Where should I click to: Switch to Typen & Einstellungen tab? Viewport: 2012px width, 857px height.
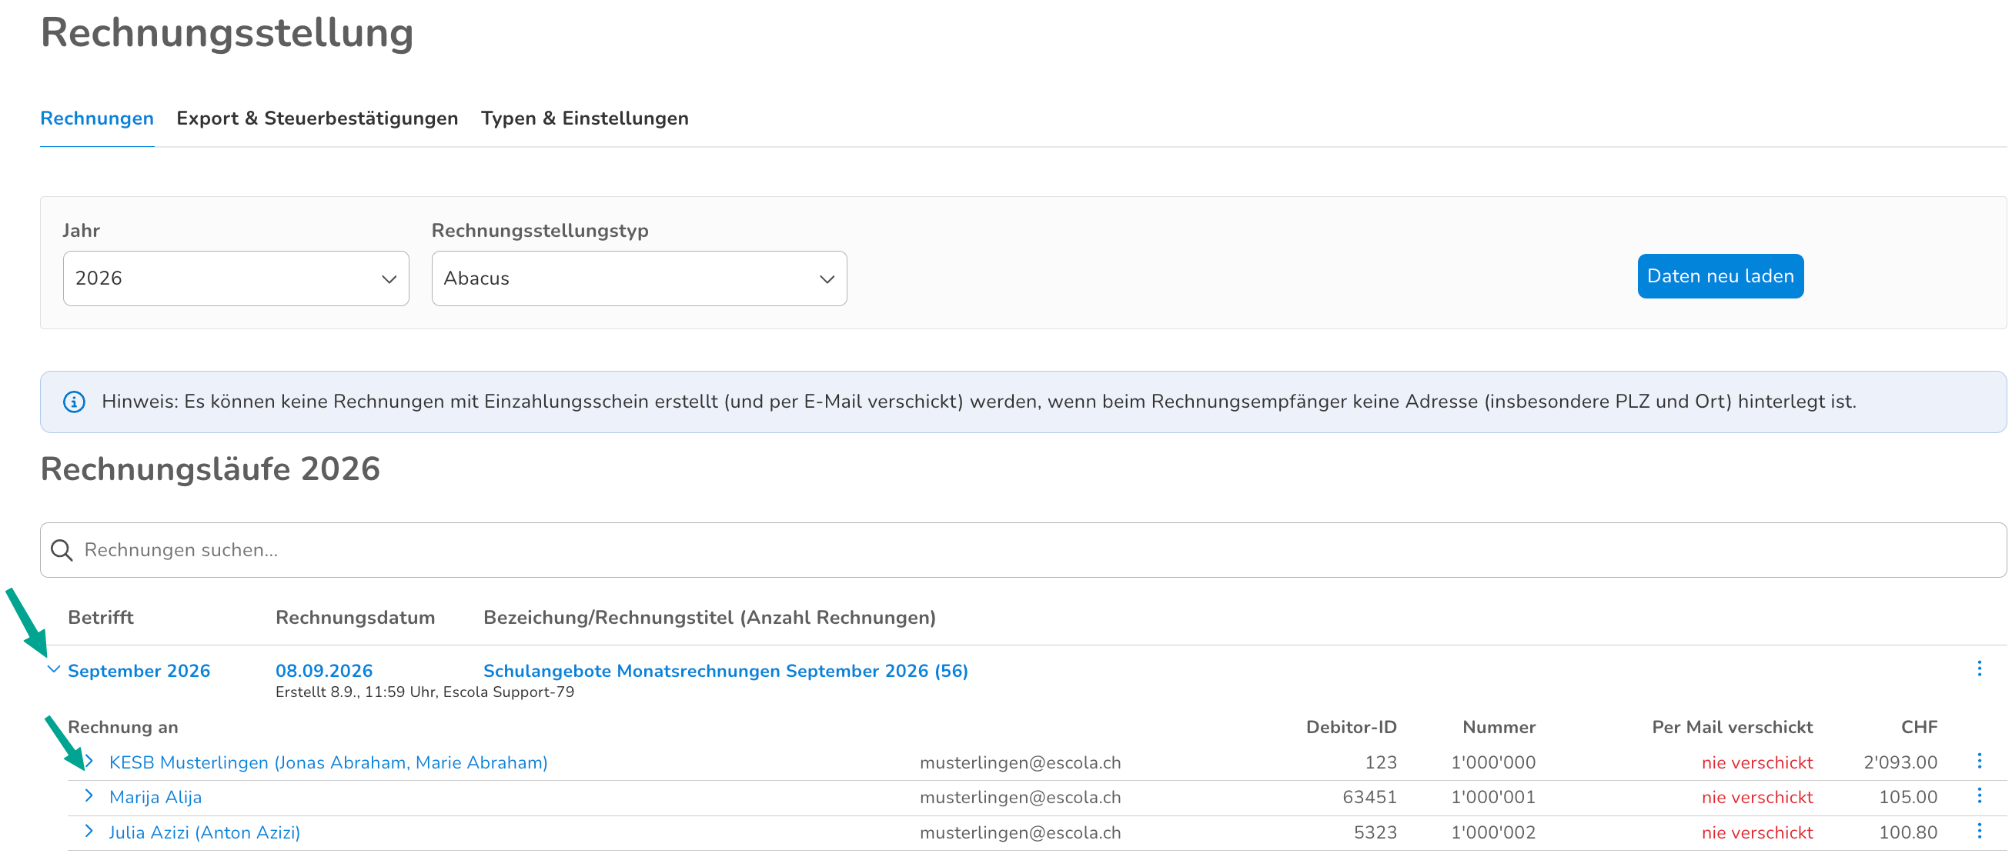(x=584, y=118)
